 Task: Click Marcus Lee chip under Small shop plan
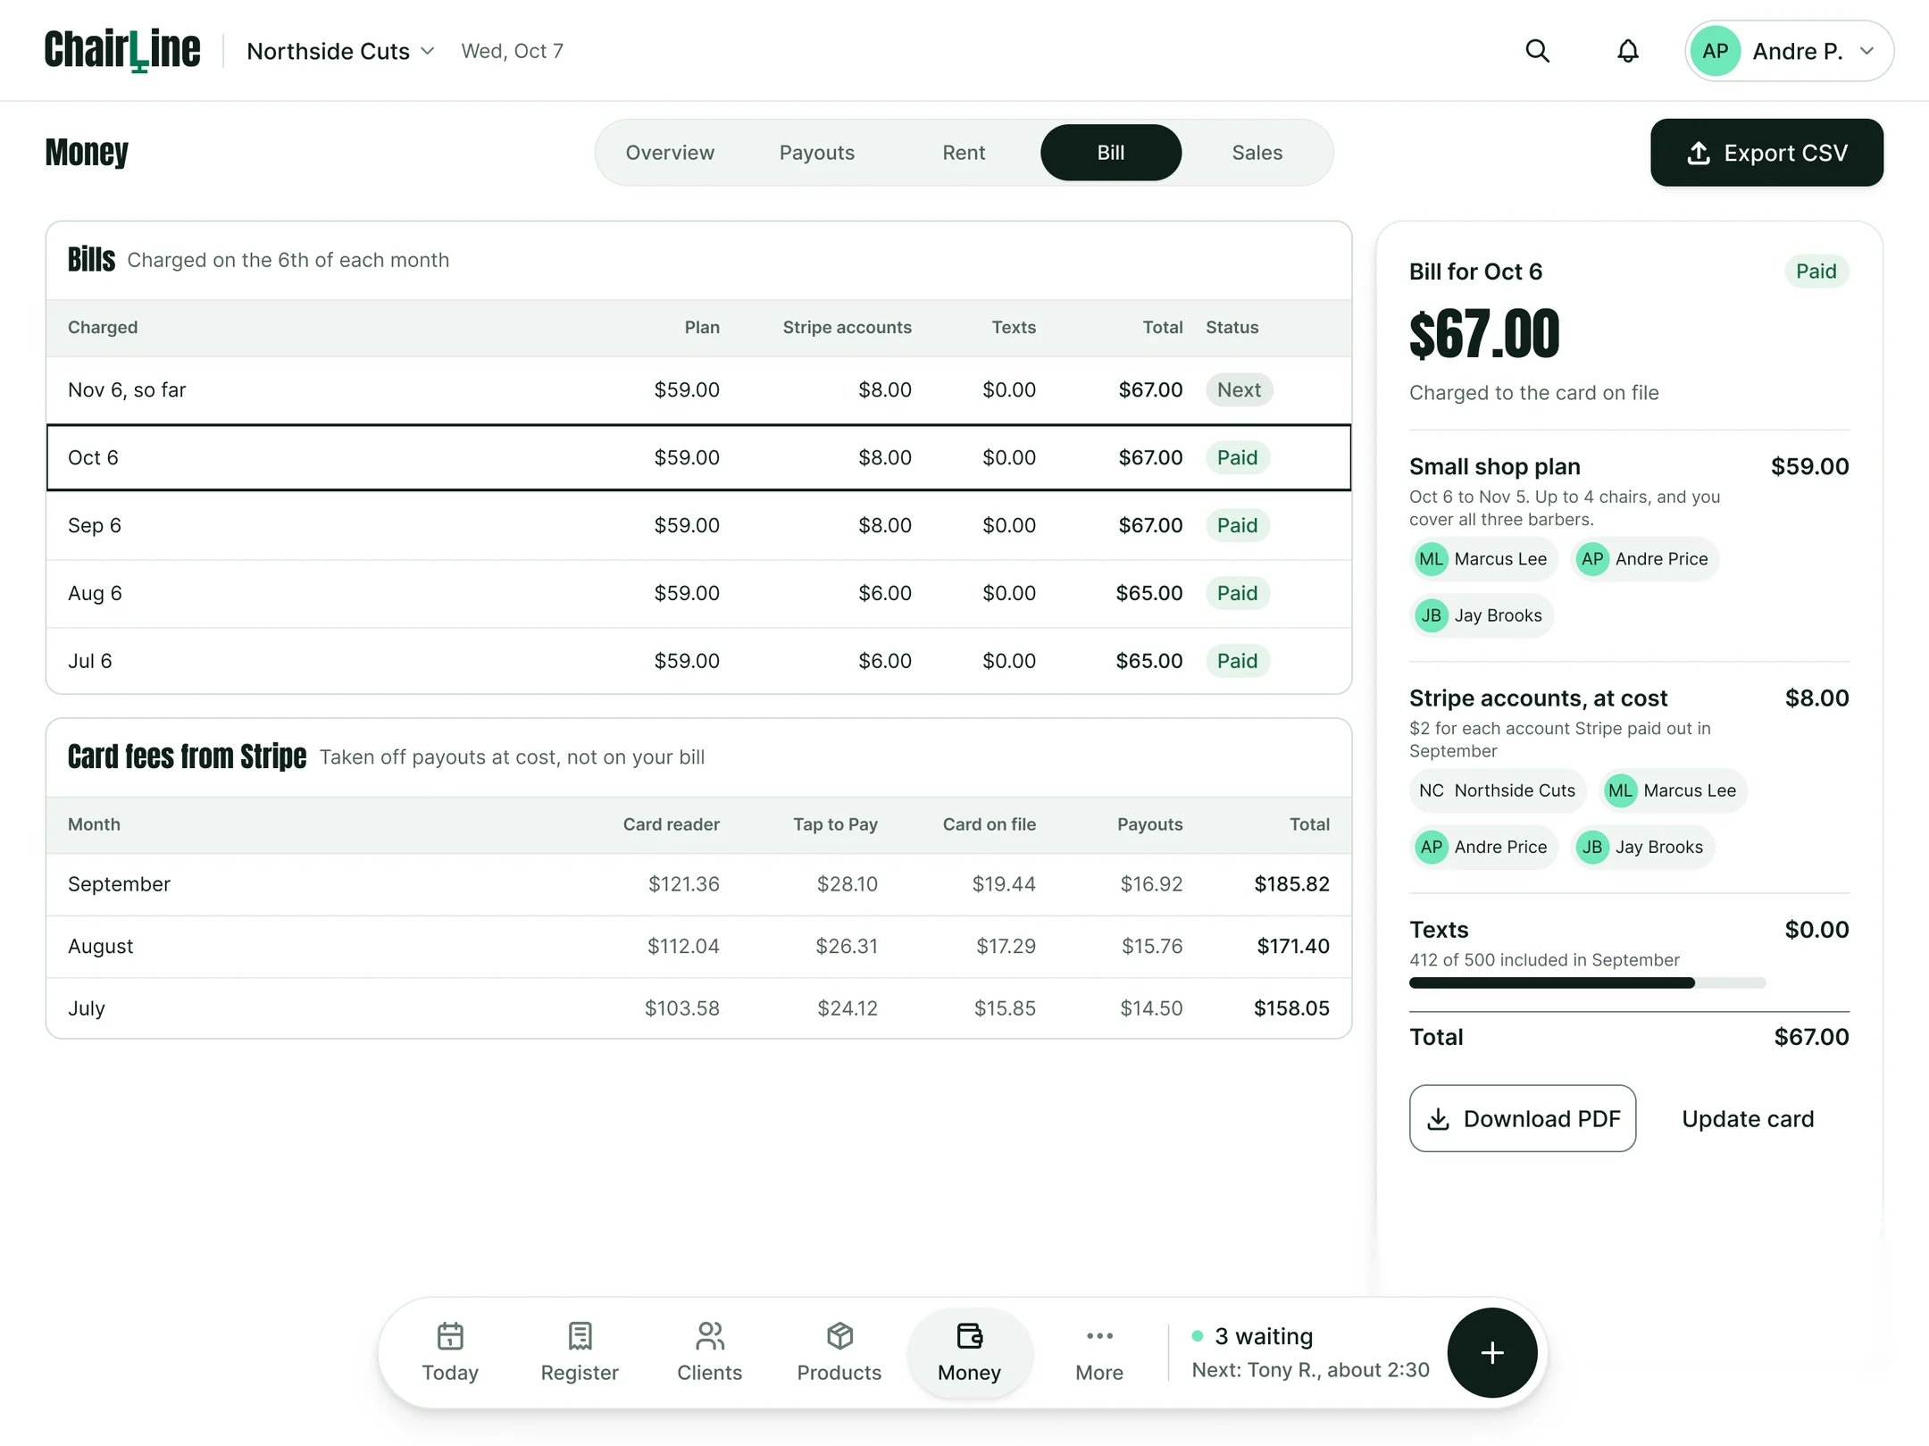tap(1483, 559)
